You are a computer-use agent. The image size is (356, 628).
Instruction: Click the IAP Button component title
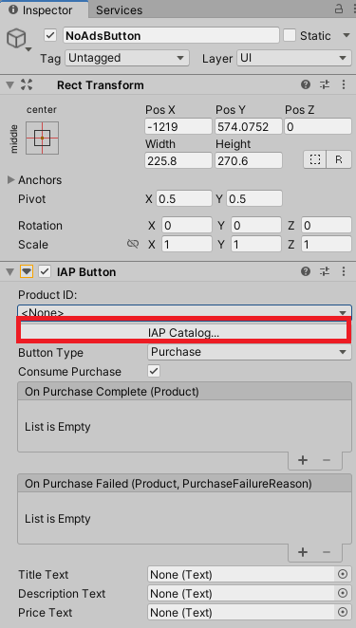(x=86, y=272)
